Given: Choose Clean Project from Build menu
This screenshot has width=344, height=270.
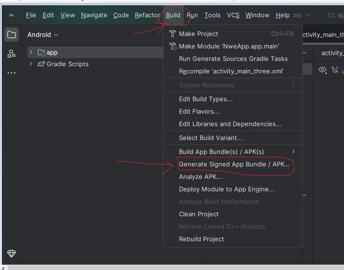Looking at the screenshot, I should (199, 214).
